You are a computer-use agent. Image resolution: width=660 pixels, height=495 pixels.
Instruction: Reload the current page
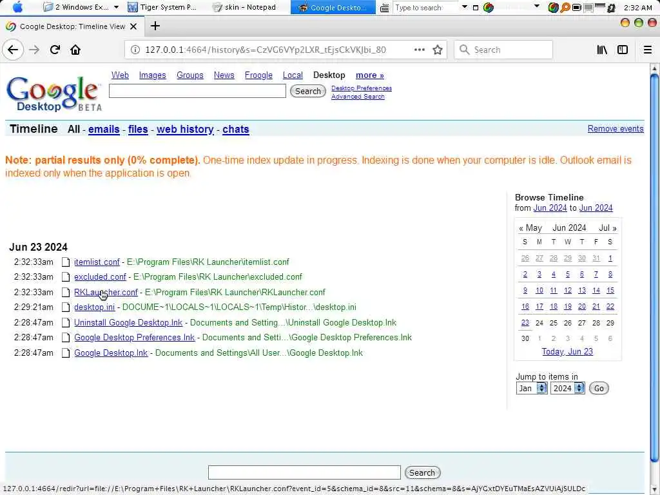[55, 50]
